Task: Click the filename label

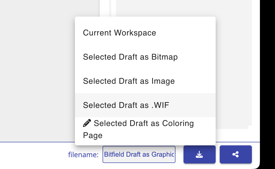Action: pyautogui.click(x=83, y=155)
